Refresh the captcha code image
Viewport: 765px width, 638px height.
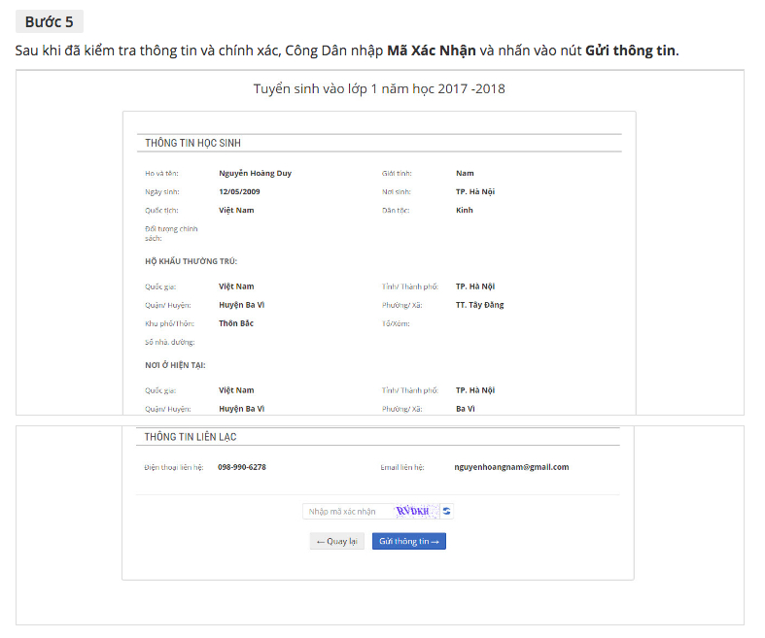(447, 511)
